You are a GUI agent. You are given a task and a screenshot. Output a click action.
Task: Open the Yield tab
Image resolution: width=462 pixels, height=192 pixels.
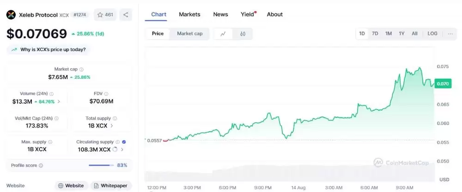tap(248, 14)
